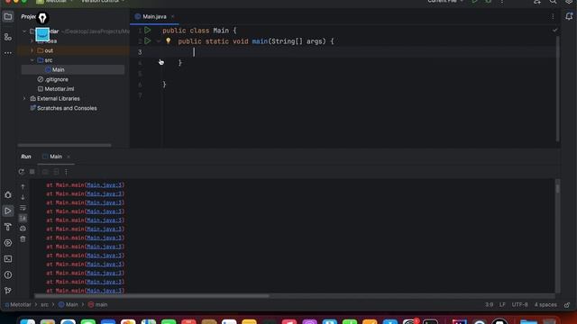Viewport: 577px width, 324px height.
Task: Open the Version control dropdown
Action: click(x=103, y=2)
